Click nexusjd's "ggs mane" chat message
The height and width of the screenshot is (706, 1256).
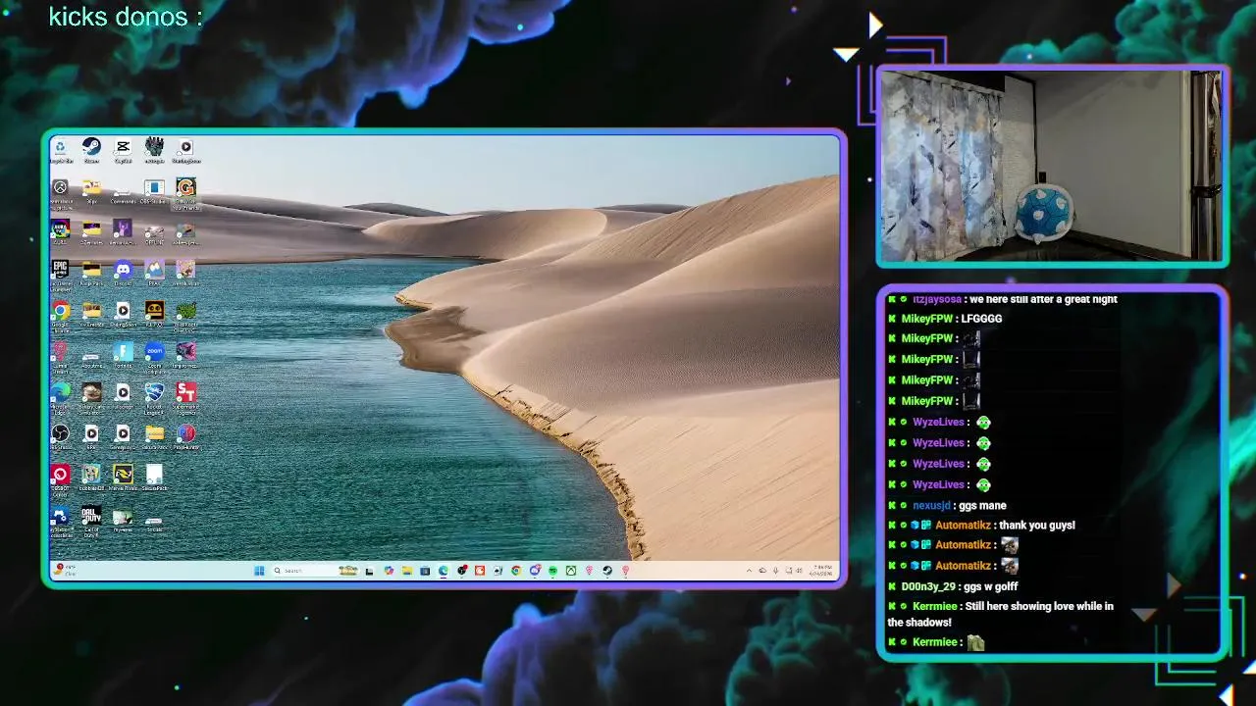pos(982,506)
